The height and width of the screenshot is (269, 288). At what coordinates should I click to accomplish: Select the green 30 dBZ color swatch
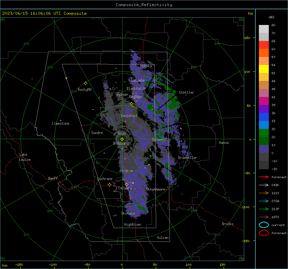point(264,133)
